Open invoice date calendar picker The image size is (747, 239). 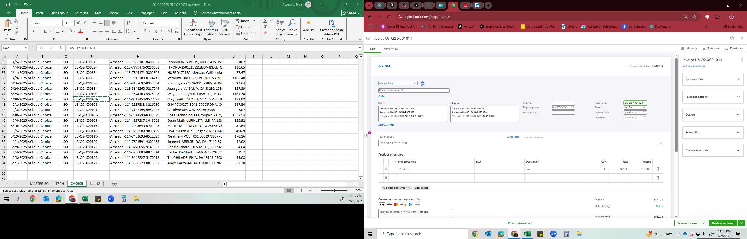[644, 113]
